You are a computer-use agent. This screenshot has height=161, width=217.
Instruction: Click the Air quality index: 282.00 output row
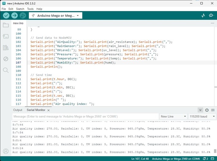(x=111, y=152)
